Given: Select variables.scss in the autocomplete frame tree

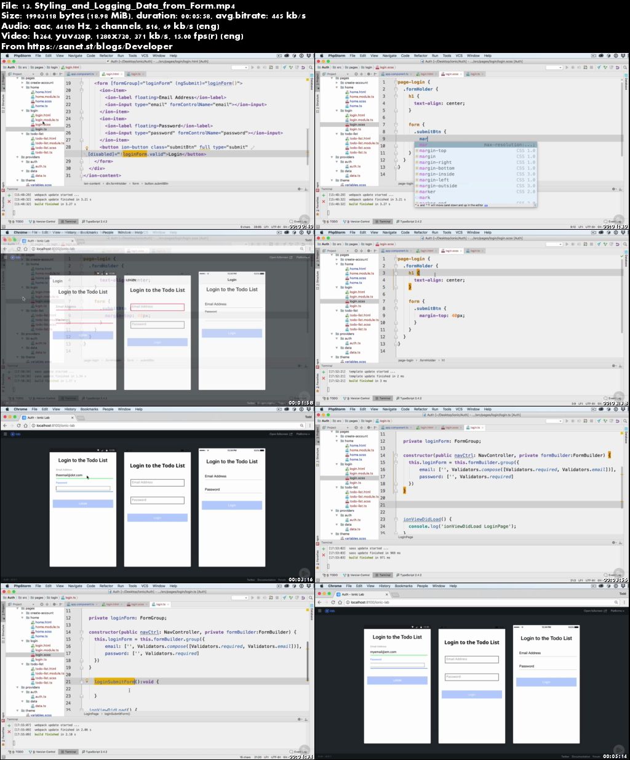Looking at the screenshot, I should [x=353, y=185].
